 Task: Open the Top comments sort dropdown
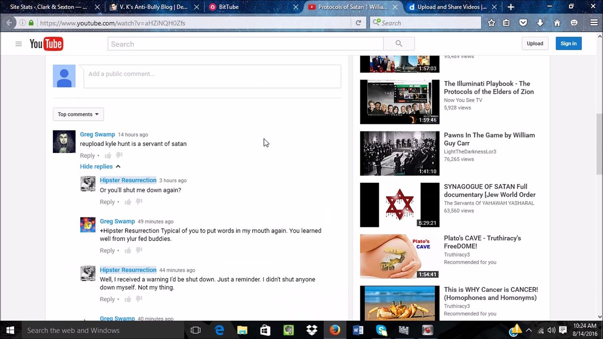[78, 114]
